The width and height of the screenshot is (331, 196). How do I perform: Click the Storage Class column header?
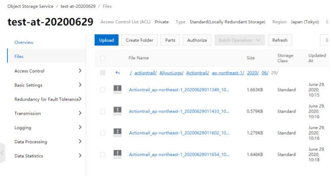point(285,58)
